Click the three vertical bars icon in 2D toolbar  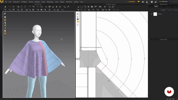(x=100, y=7)
